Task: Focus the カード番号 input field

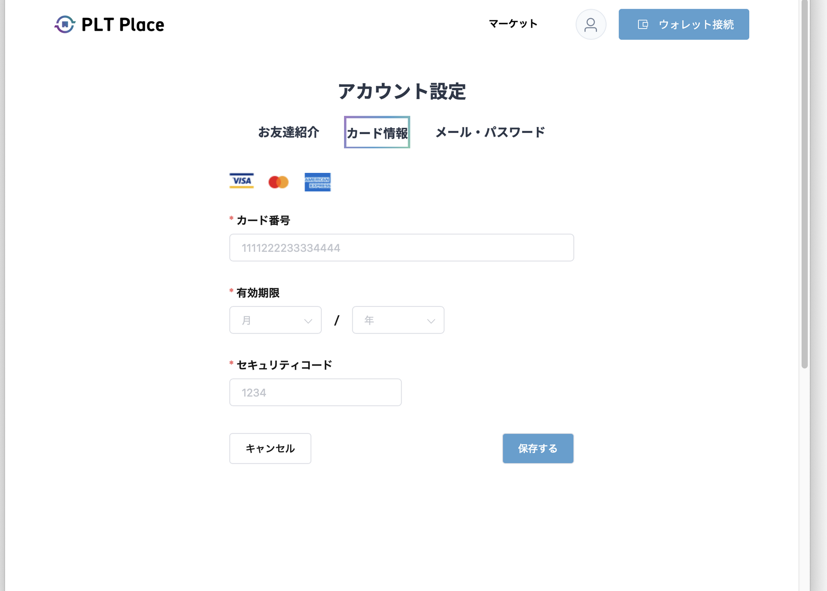Action: pyautogui.click(x=401, y=248)
